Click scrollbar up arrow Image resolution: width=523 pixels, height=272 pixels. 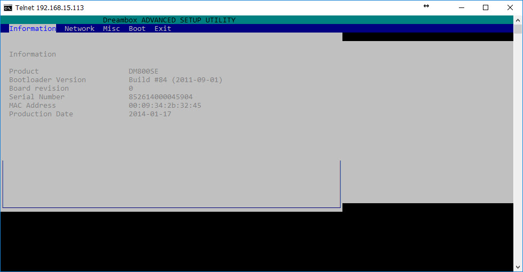point(518,20)
